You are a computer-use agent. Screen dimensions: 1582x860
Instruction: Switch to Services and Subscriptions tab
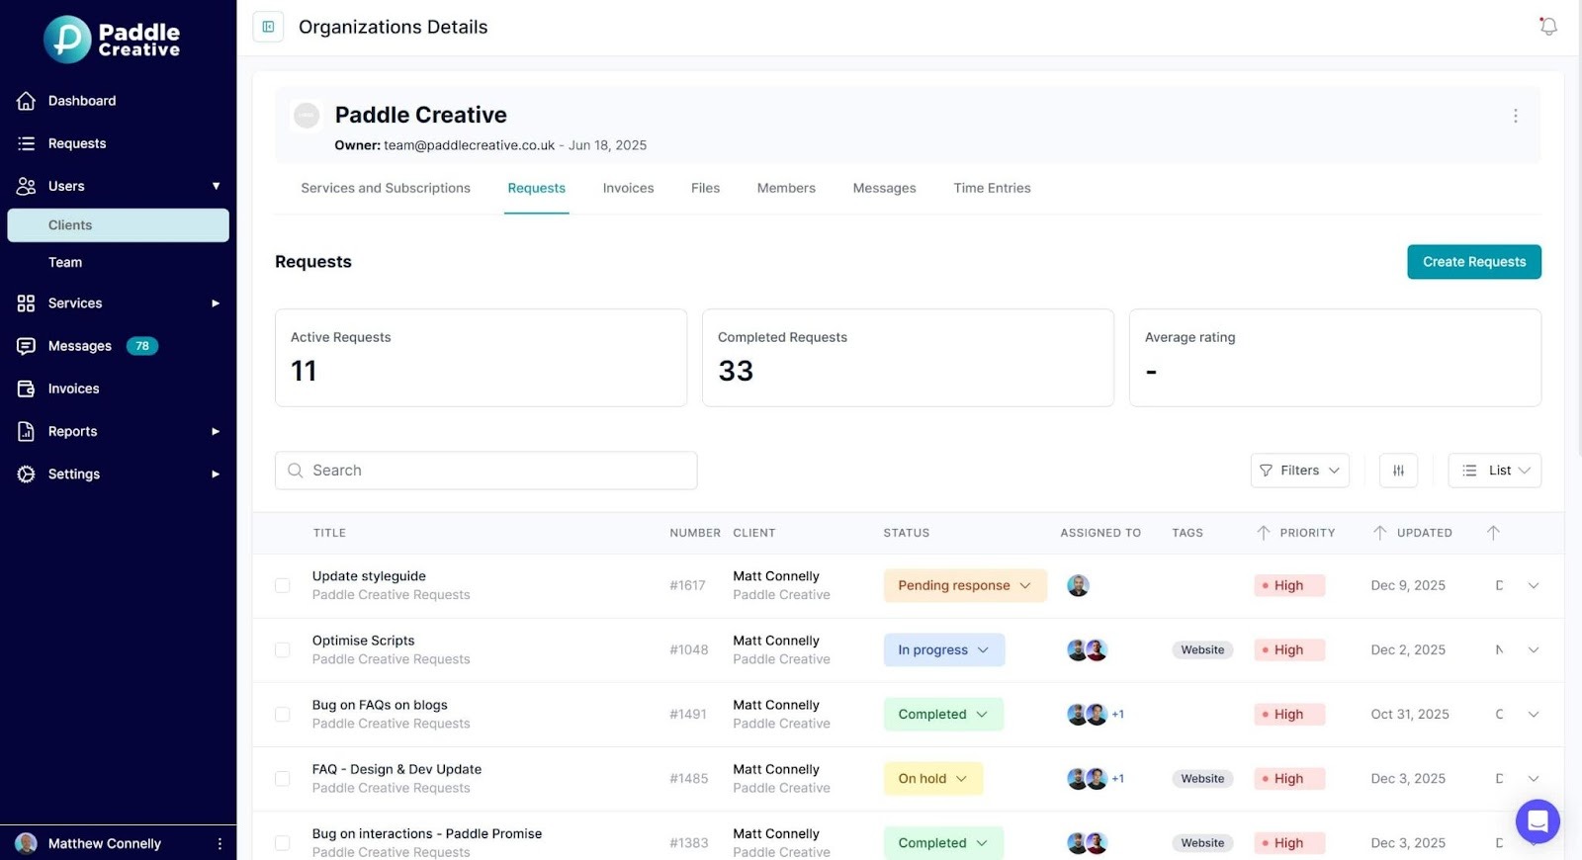tap(386, 188)
